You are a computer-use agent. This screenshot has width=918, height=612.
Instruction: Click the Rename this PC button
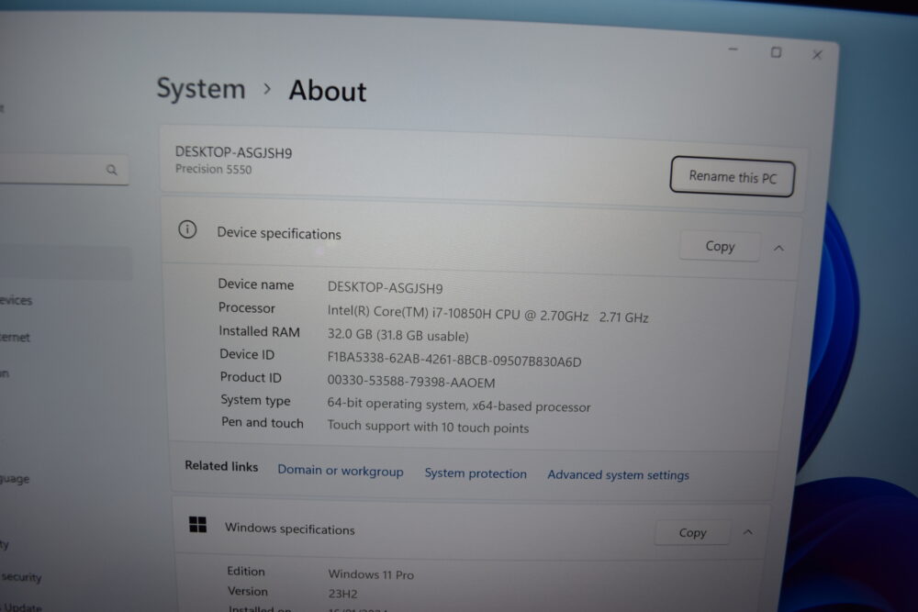coord(732,177)
